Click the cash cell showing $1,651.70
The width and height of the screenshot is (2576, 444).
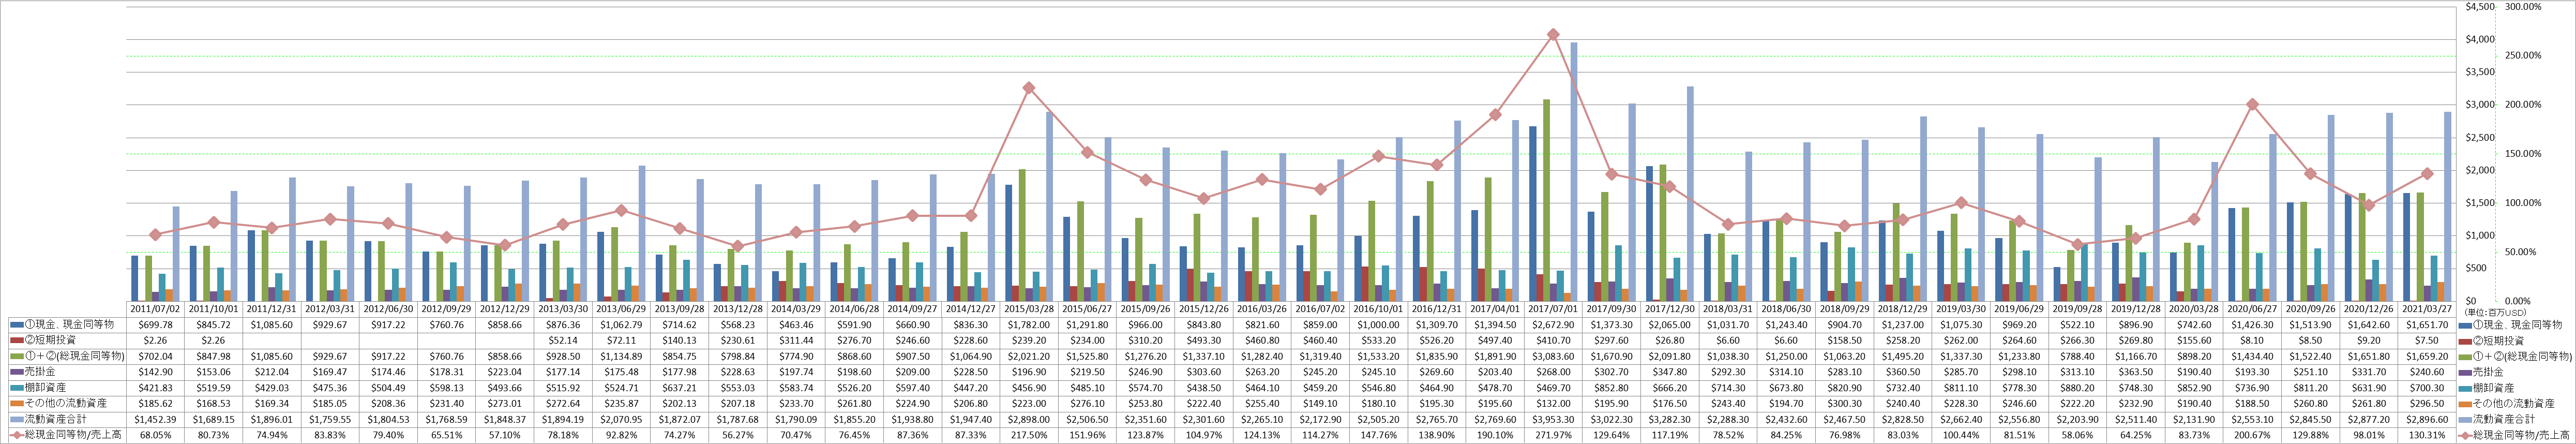pos(2427,325)
